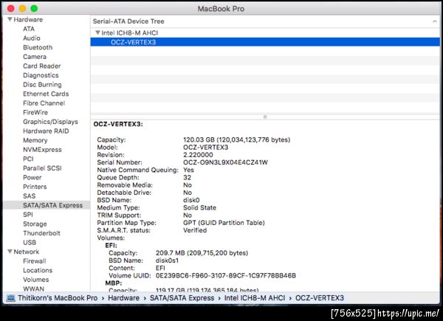Click the Intel ICH8-M AHCI controller row
Screen dimensions: 443x321
coord(265,32)
